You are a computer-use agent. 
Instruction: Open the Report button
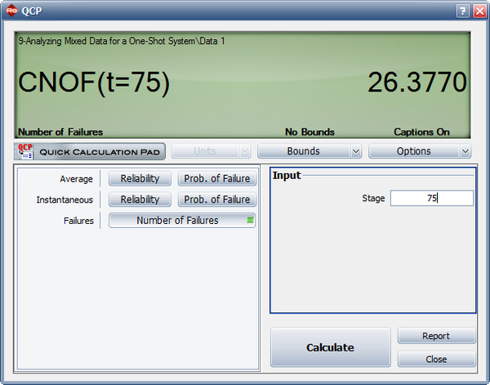coord(436,336)
